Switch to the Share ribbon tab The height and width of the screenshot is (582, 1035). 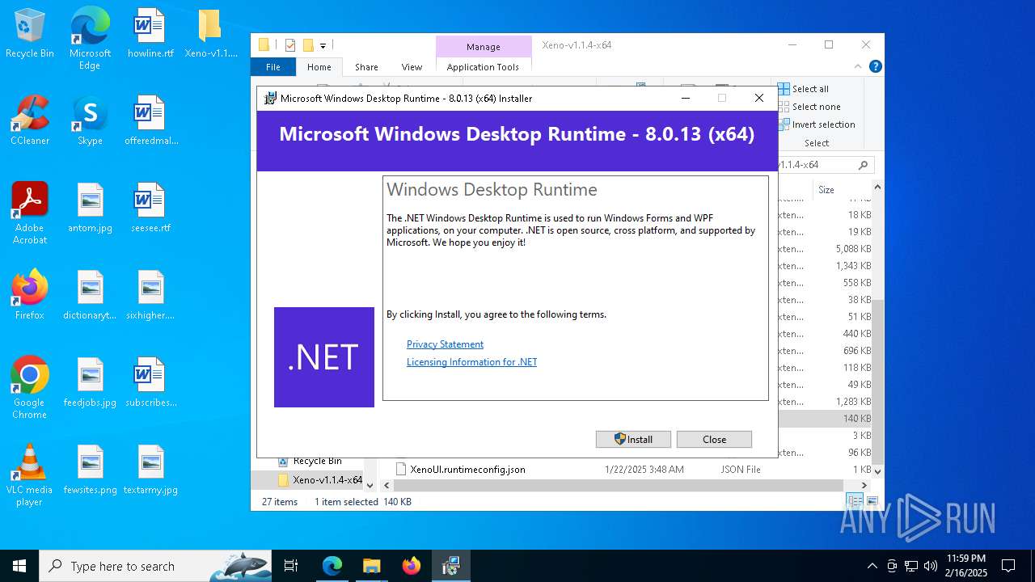[x=366, y=67]
